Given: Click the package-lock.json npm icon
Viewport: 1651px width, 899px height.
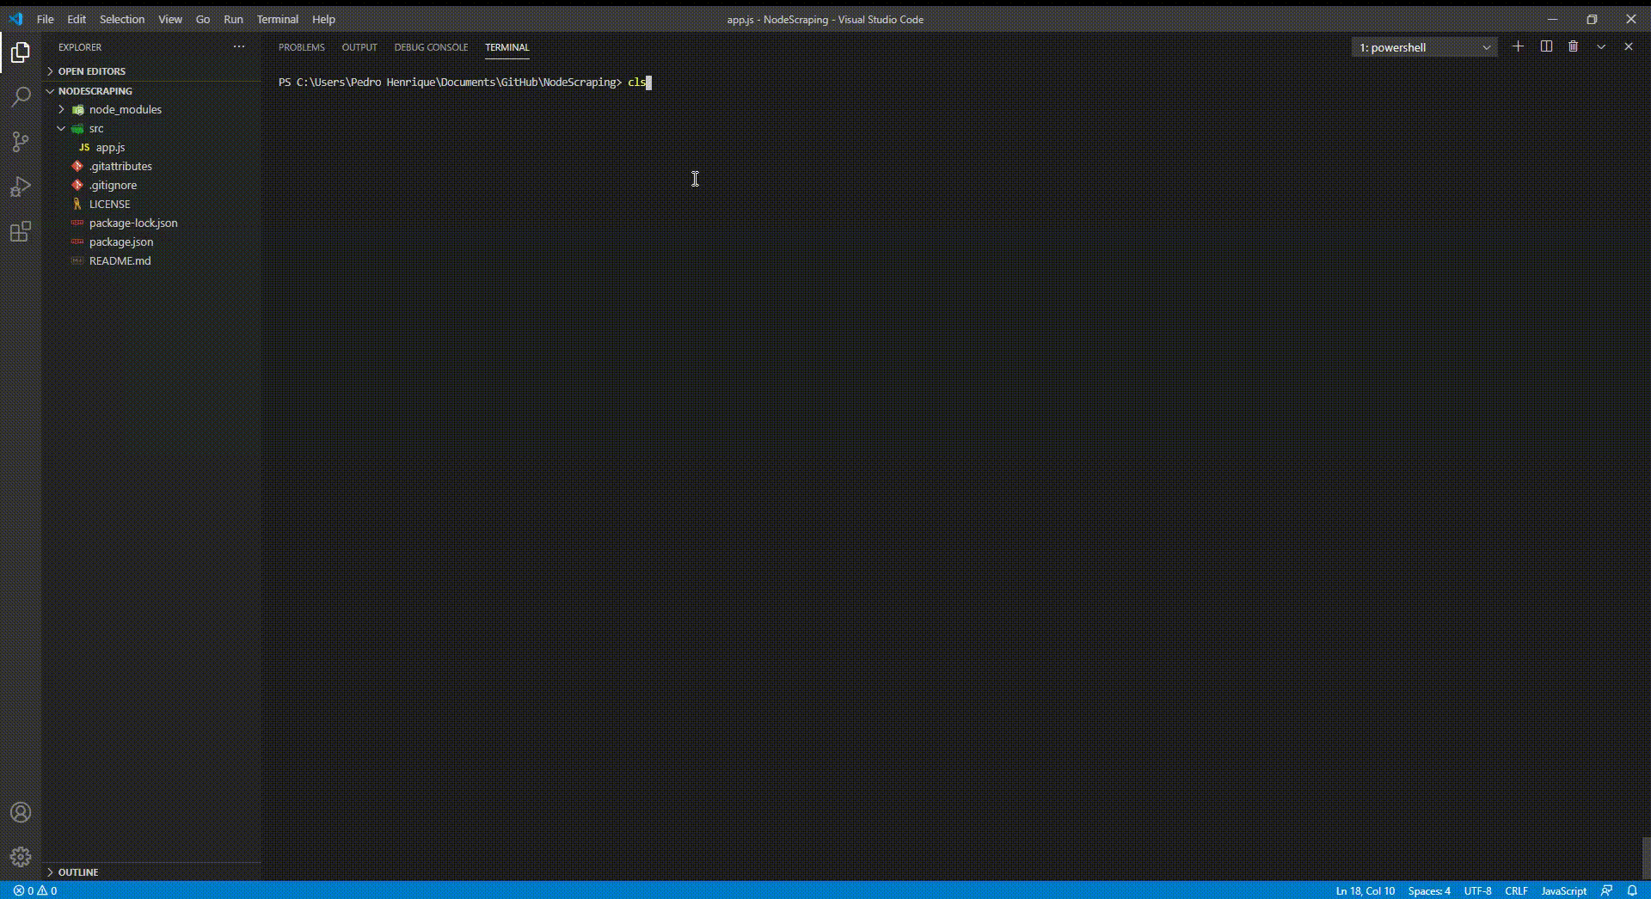Looking at the screenshot, I should 77,223.
